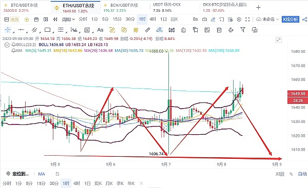Screen dimensions: 308x188
Task: Select 15分 in the top period toolbar
Action: pyautogui.click(x=117, y=19)
